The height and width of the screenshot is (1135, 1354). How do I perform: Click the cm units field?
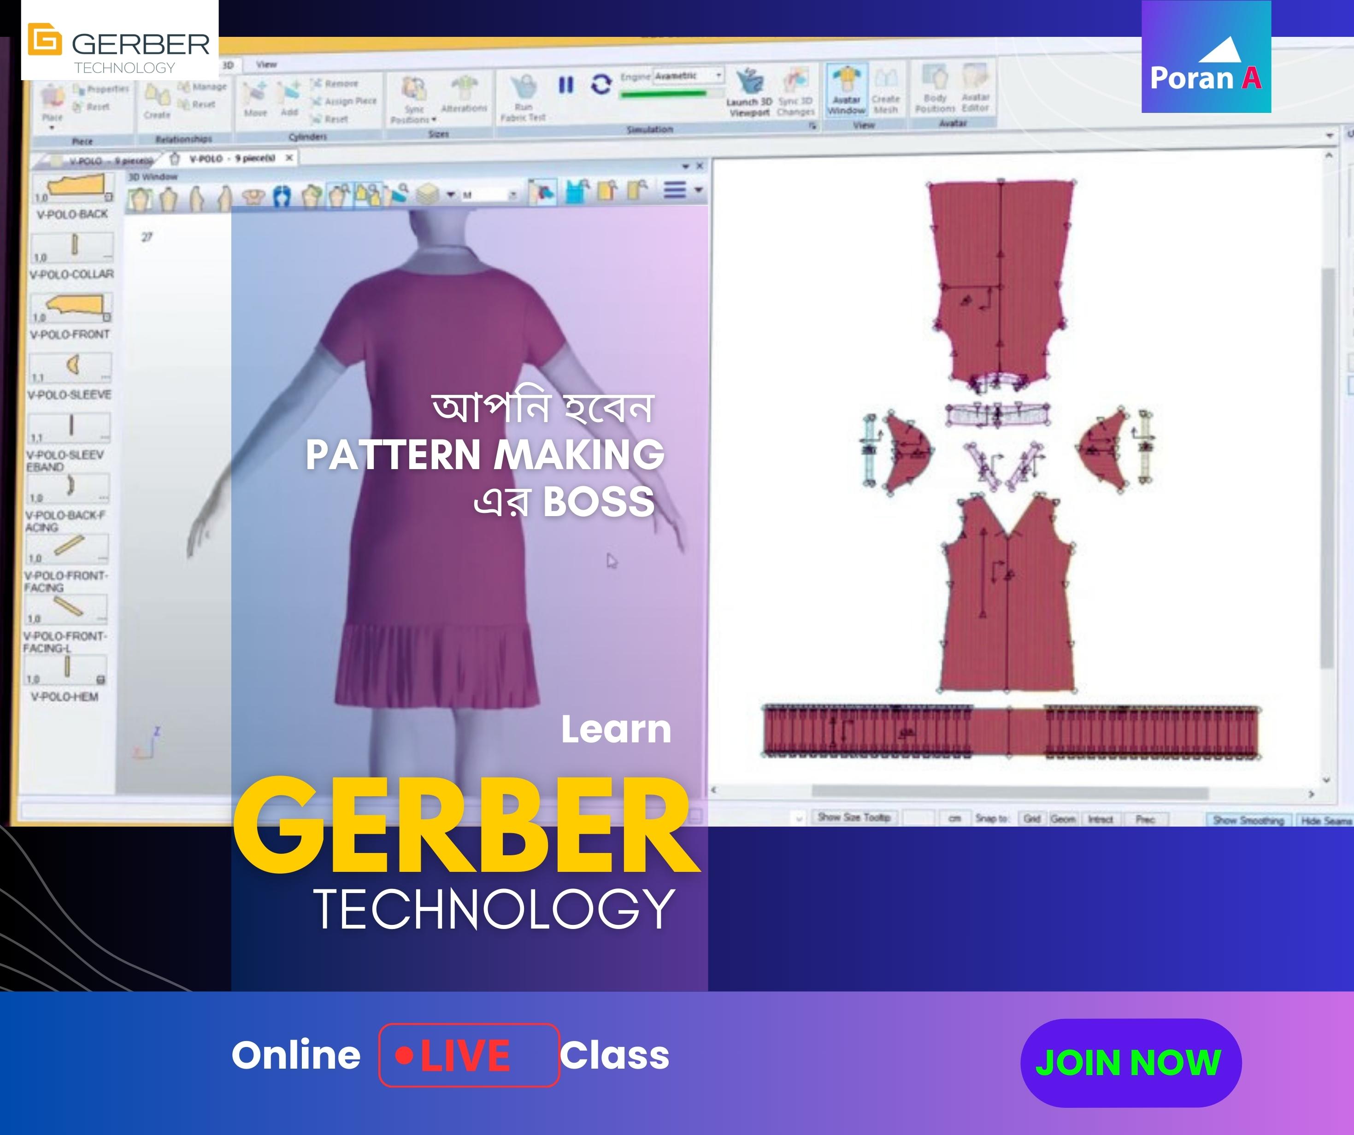(x=955, y=817)
